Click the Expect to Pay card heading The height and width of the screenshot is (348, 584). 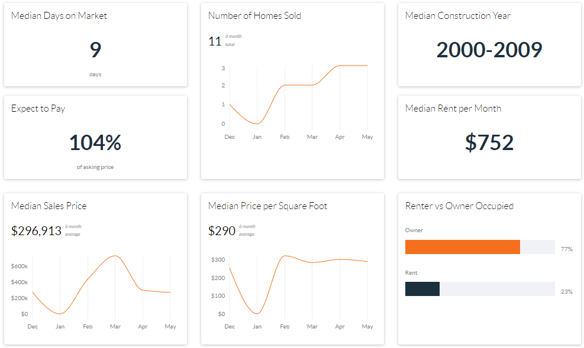38,109
